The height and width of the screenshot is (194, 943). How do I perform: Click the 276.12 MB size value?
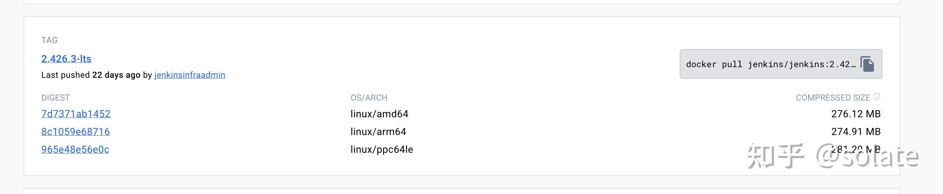point(855,114)
